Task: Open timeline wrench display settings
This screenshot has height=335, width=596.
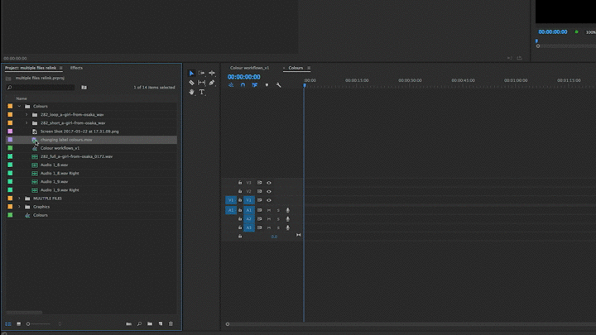Action: [x=278, y=85]
